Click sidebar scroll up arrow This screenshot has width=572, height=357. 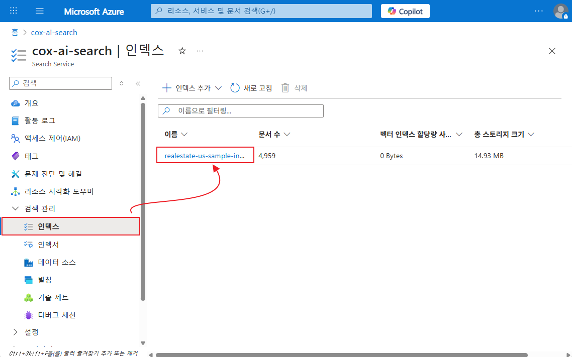[x=143, y=98]
